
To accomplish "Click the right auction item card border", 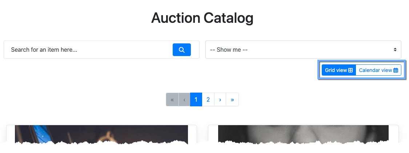I will [394, 135].
